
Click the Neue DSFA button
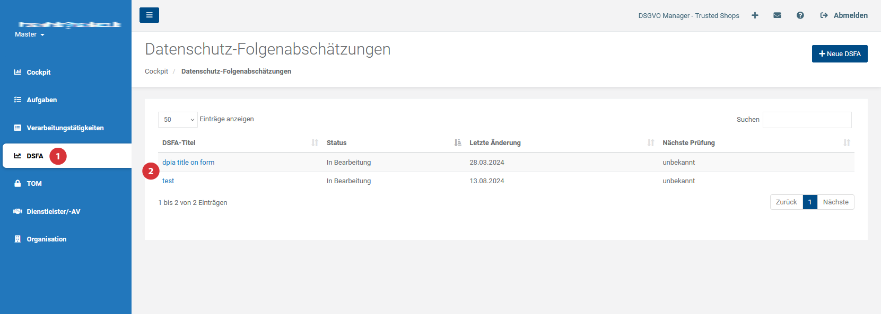(x=839, y=54)
